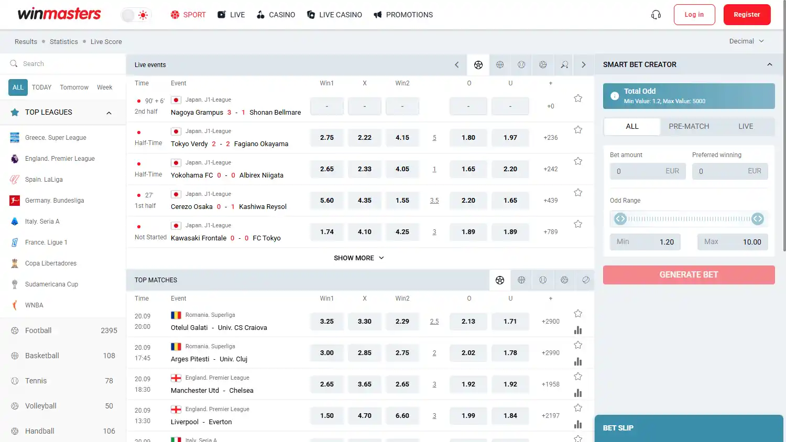786x442 pixels.
Task: Open Italy Seria A league
Action: click(63, 222)
